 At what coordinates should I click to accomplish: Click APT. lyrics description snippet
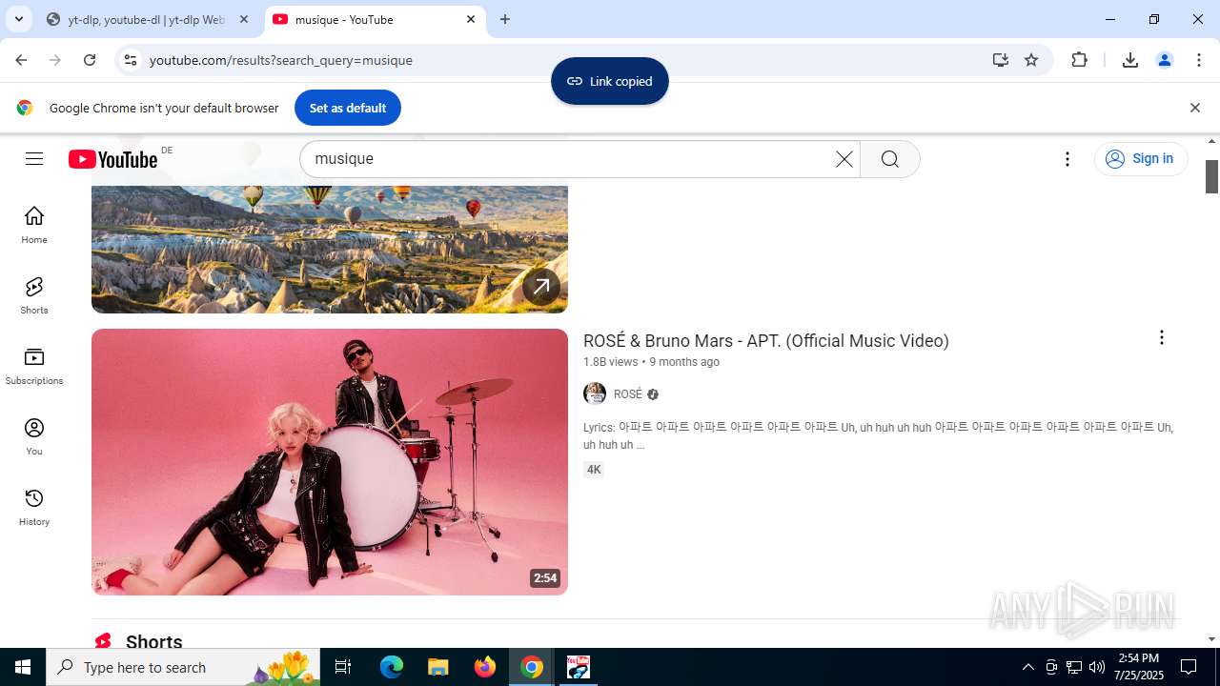pos(878,435)
